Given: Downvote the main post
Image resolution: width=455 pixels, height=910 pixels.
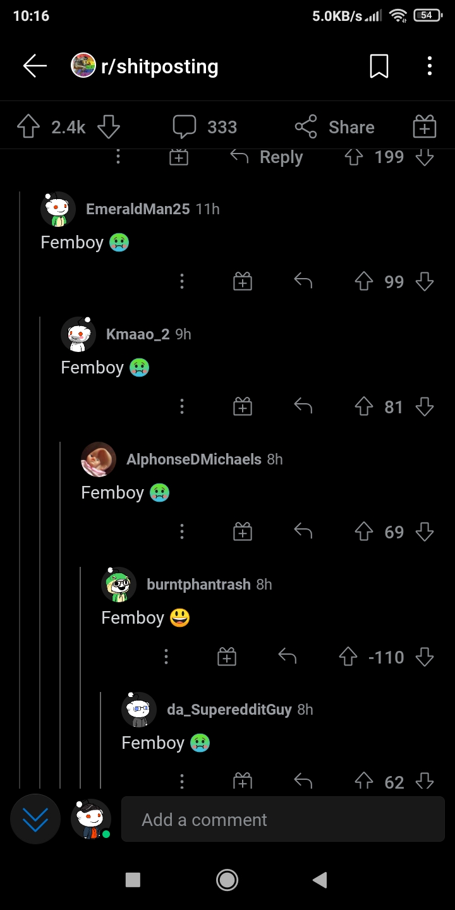Looking at the screenshot, I should pyautogui.click(x=109, y=127).
